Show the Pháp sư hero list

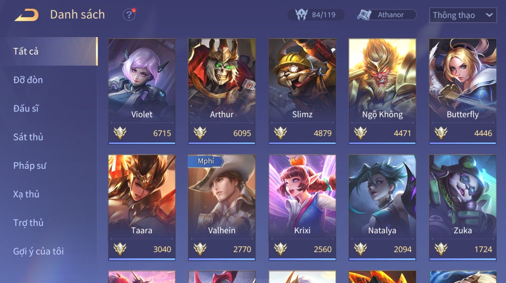[x=30, y=165]
